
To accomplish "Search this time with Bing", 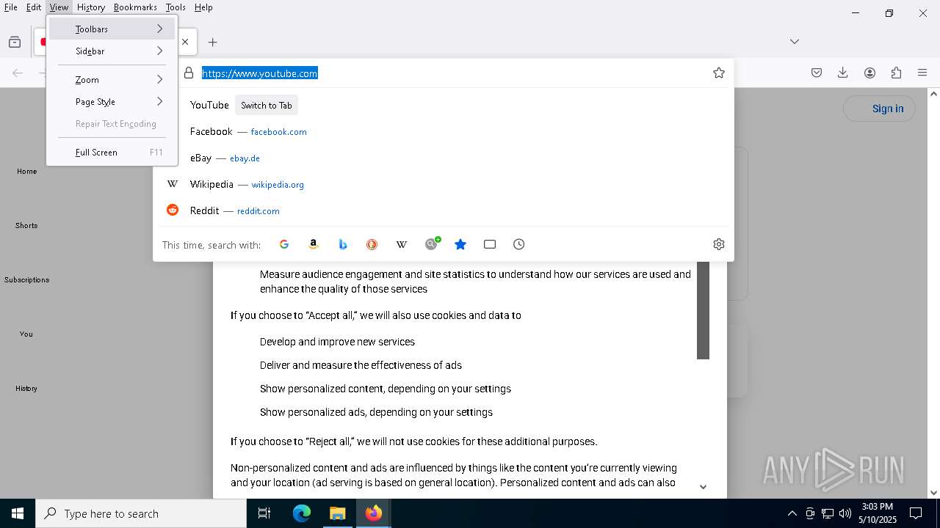I will point(343,244).
